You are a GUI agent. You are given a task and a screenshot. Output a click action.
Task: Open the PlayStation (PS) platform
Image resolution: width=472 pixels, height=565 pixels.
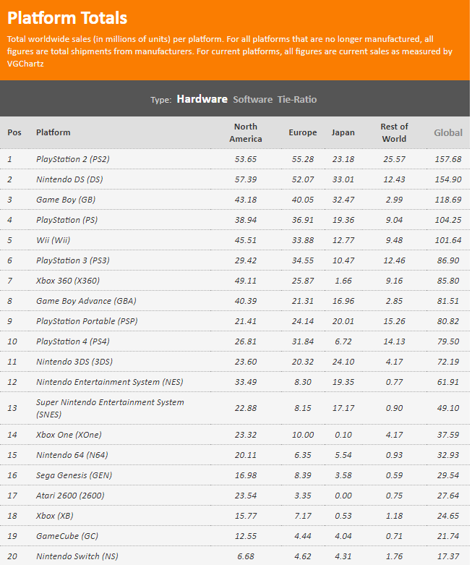pyautogui.click(x=66, y=220)
